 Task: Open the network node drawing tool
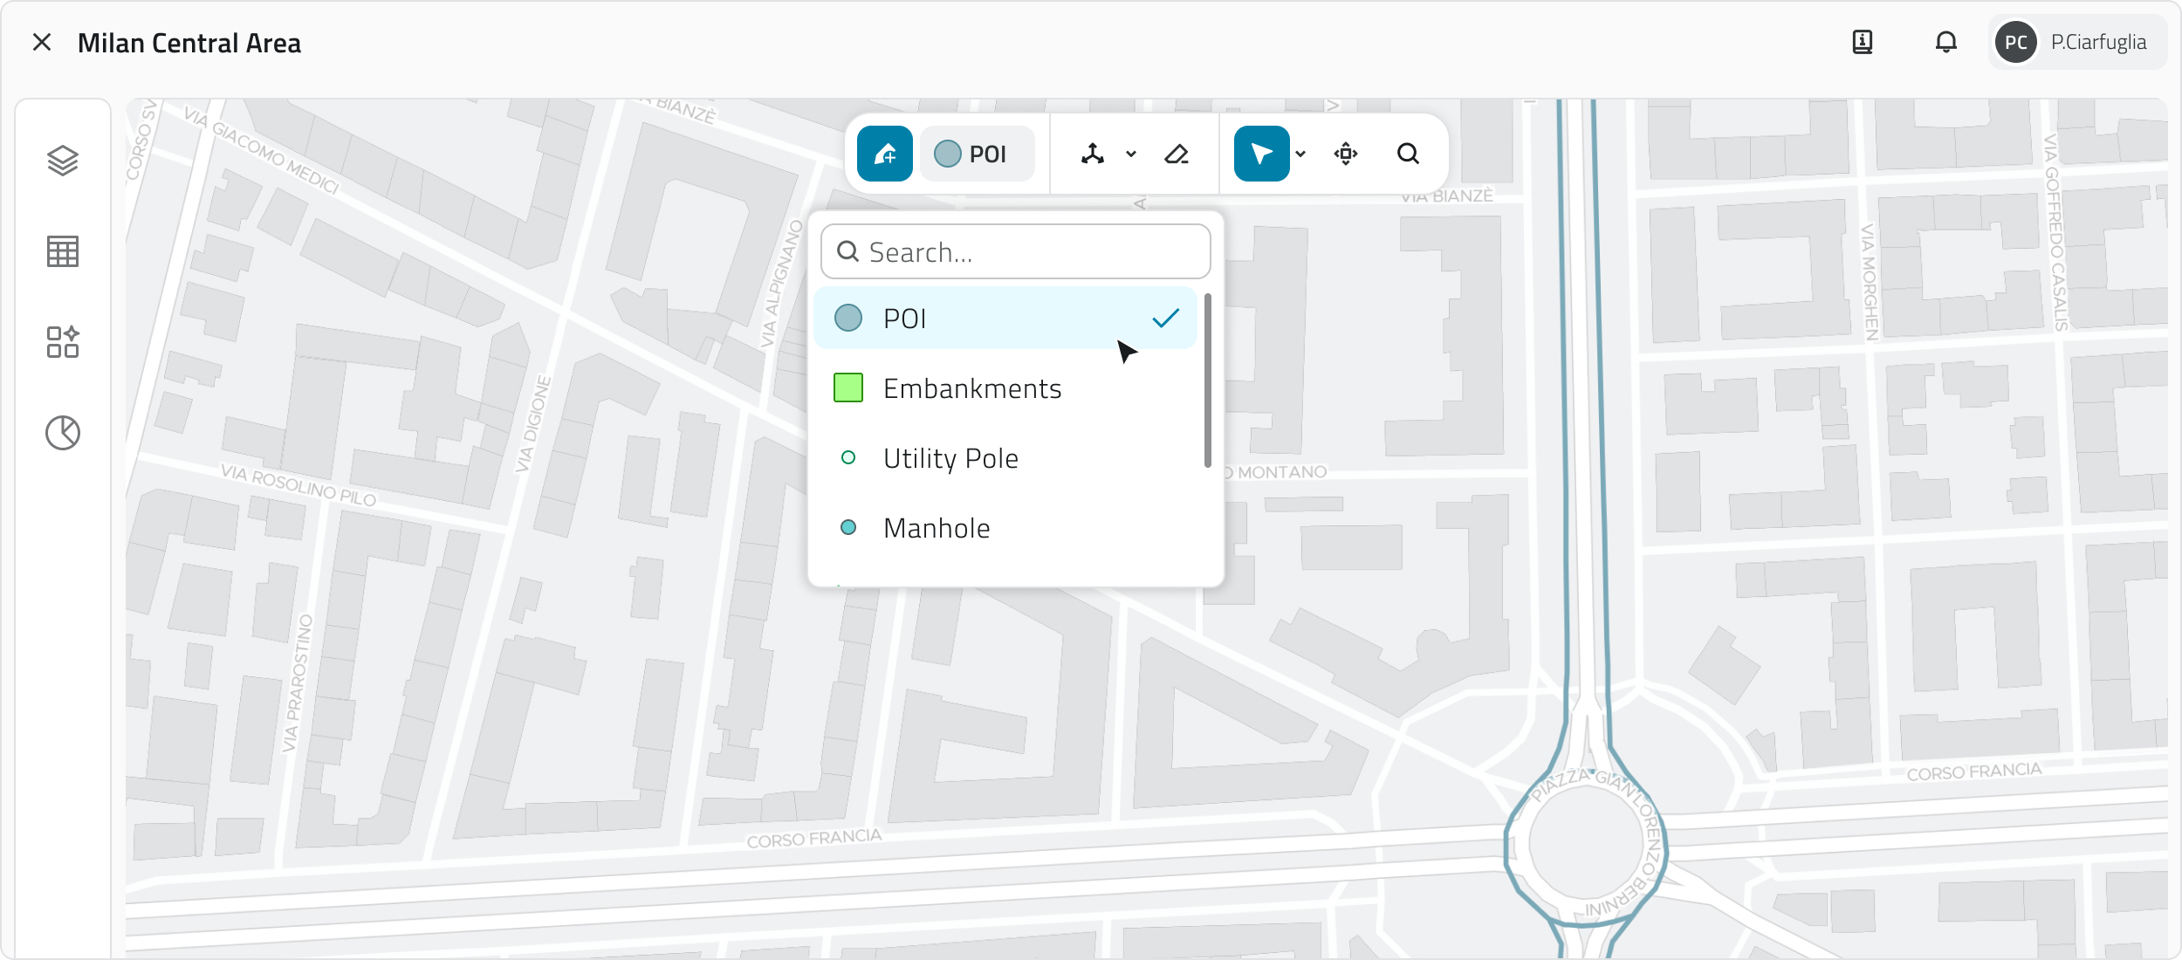click(x=1093, y=154)
